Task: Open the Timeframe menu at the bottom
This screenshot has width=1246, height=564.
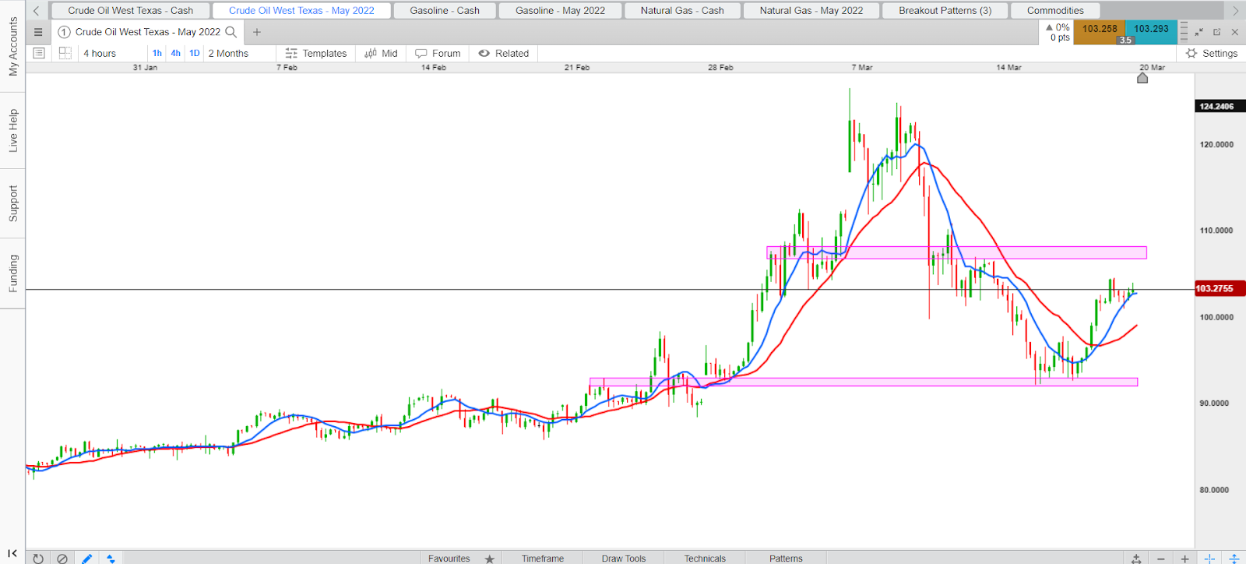Action: click(x=543, y=559)
